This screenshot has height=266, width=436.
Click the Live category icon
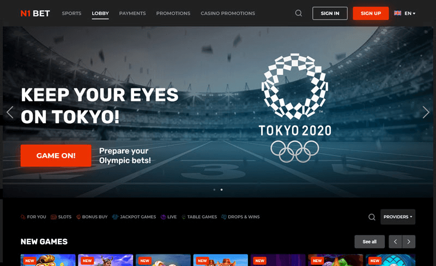coord(163,217)
